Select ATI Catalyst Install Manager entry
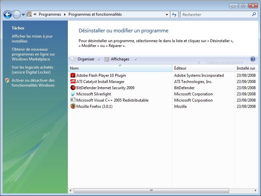This screenshot has width=261, height=196. (x=100, y=82)
